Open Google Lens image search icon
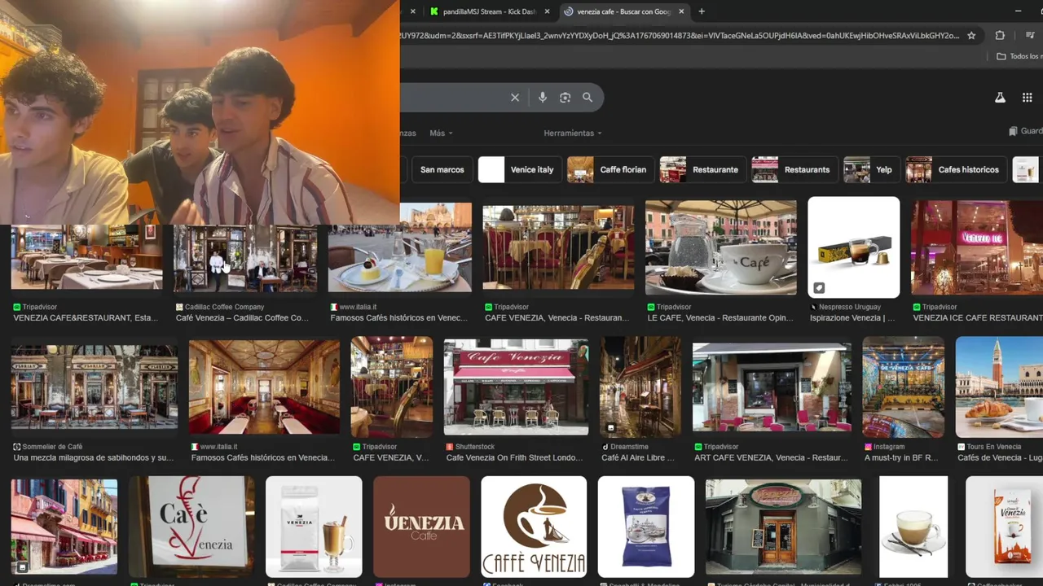1043x586 pixels. click(x=565, y=98)
